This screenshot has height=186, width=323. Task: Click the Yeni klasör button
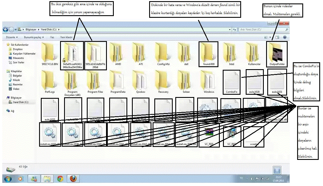pyautogui.click(x=66, y=37)
